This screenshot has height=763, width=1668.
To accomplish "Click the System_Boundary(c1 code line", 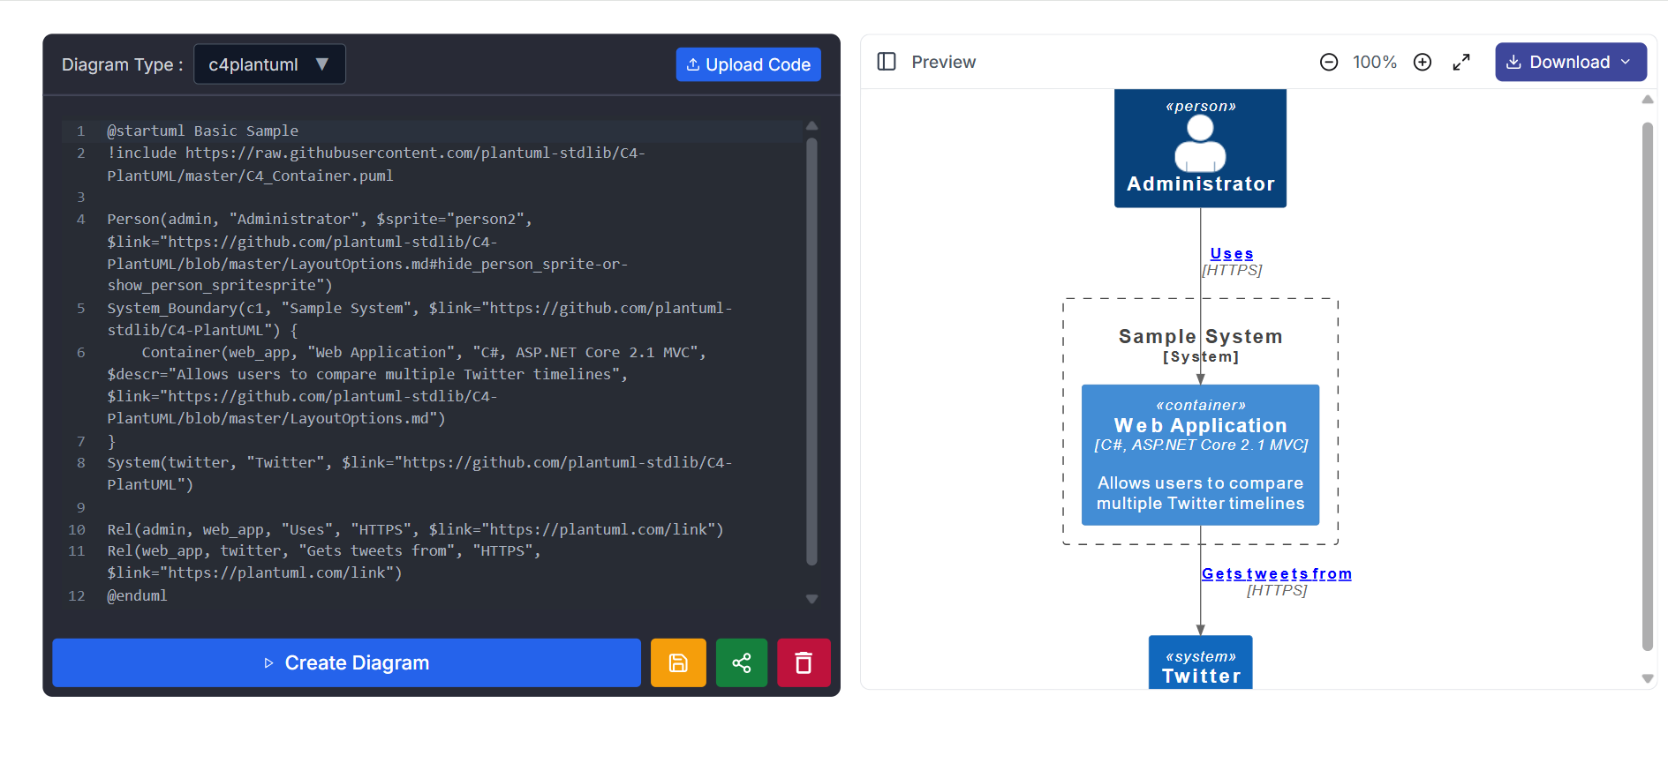I will tap(419, 318).
